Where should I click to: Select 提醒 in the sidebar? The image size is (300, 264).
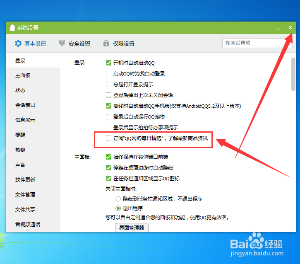point(33,135)
